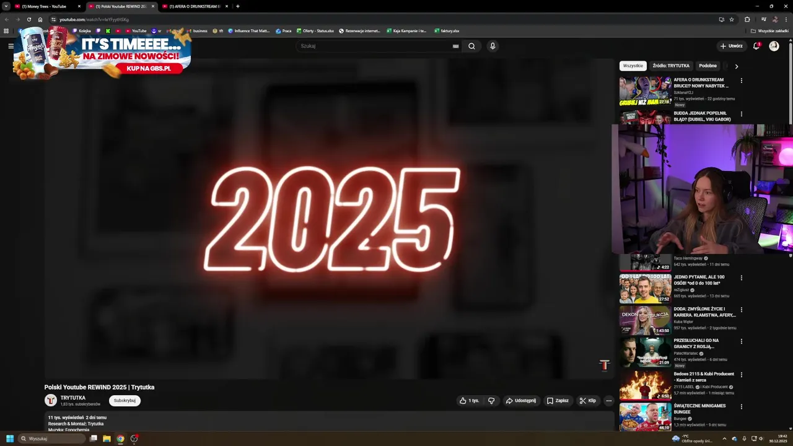
Task: Open options for AFERA O DRUNKSTREAM video
Action: (741, 81)
